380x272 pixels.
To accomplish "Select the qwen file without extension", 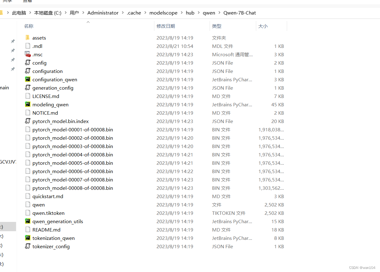I will pyautogui.click(x=39, y=205).
